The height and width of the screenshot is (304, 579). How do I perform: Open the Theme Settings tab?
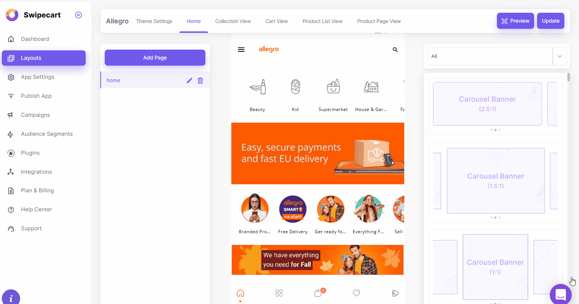coord(154,21)
